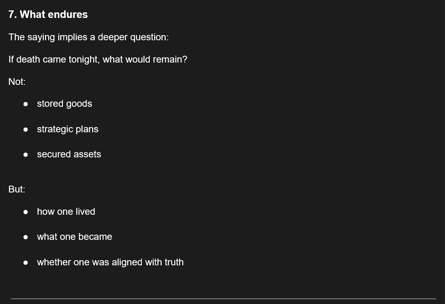Screen dimensions: 445x304
Task: Click the horizontal divider line below the list
Action: click(x=223, y=298)
